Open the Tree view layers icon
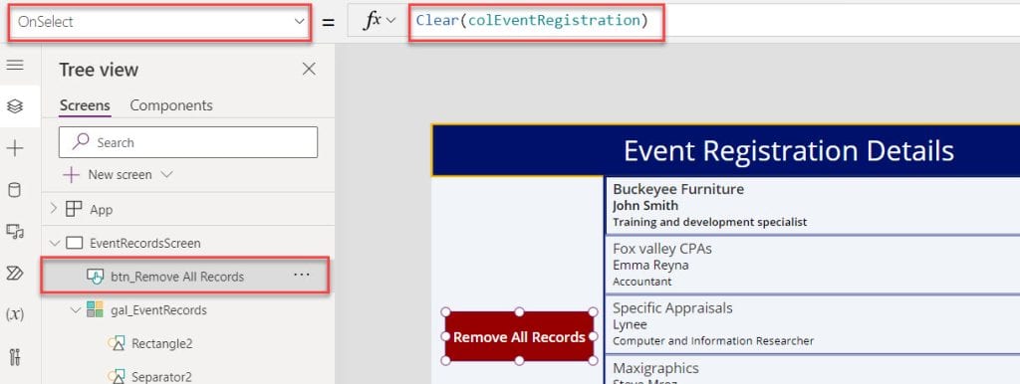Viewport: 1020px width, 384px height. tap(14, 105)
